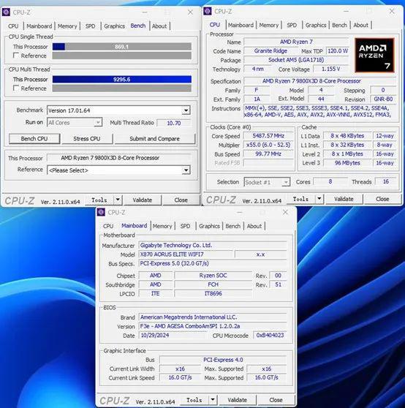Click Close button in Bench window
Screen dimensions: 405x408
(181, 200)
